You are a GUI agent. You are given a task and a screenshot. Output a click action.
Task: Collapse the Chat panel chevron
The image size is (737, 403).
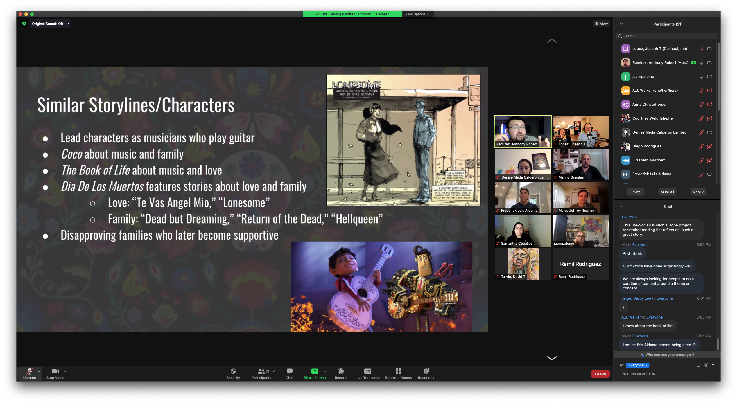tap(621, 206)
